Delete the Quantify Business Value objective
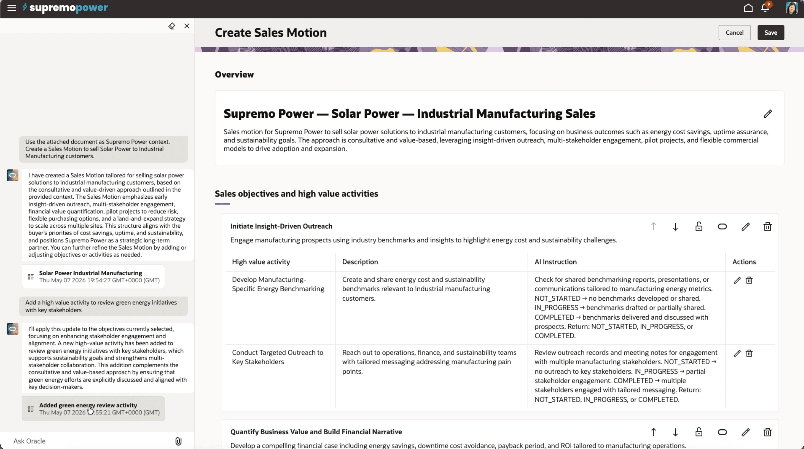804x449 pixels. coord(768,432)
